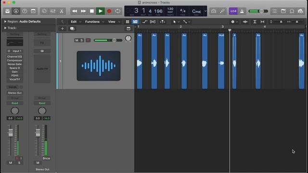The image size is (308, 173).
Task: Open Smart Controls dial icon
Action: click(44, 11)
